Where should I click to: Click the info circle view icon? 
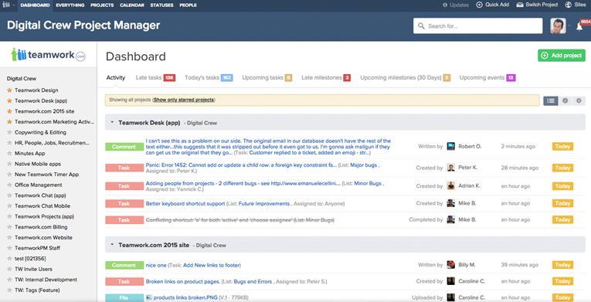click(565, 100)
